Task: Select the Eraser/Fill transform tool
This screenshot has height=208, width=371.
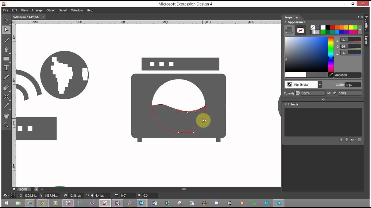Action: [x=6, y=88]
